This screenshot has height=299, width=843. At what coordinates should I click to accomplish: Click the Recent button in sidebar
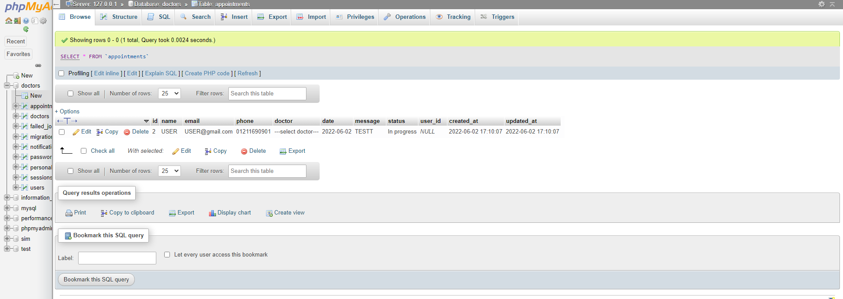pyautogui.click(x=16, y=42)
